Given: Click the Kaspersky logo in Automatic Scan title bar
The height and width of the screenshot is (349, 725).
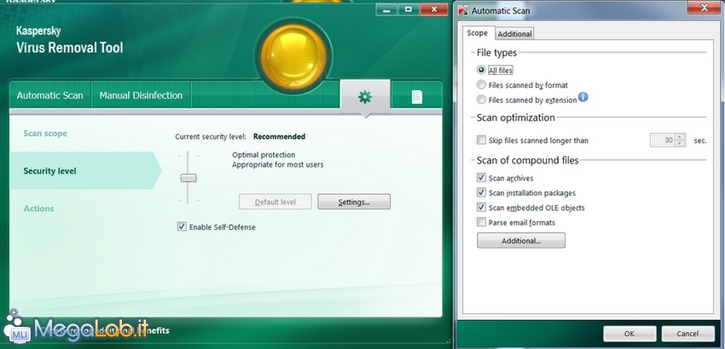Looking at the screenshot, I should pos(462,10).
